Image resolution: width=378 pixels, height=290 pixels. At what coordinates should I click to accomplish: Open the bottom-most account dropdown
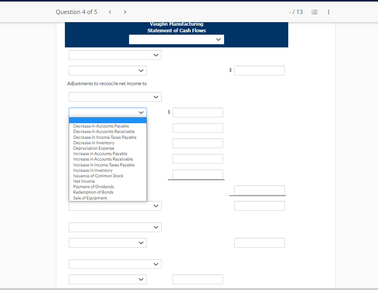point(108,279)
